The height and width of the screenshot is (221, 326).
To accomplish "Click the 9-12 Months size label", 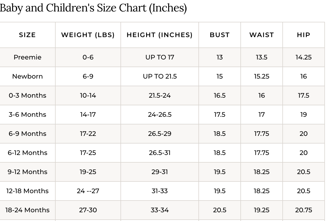I will 28,172.
